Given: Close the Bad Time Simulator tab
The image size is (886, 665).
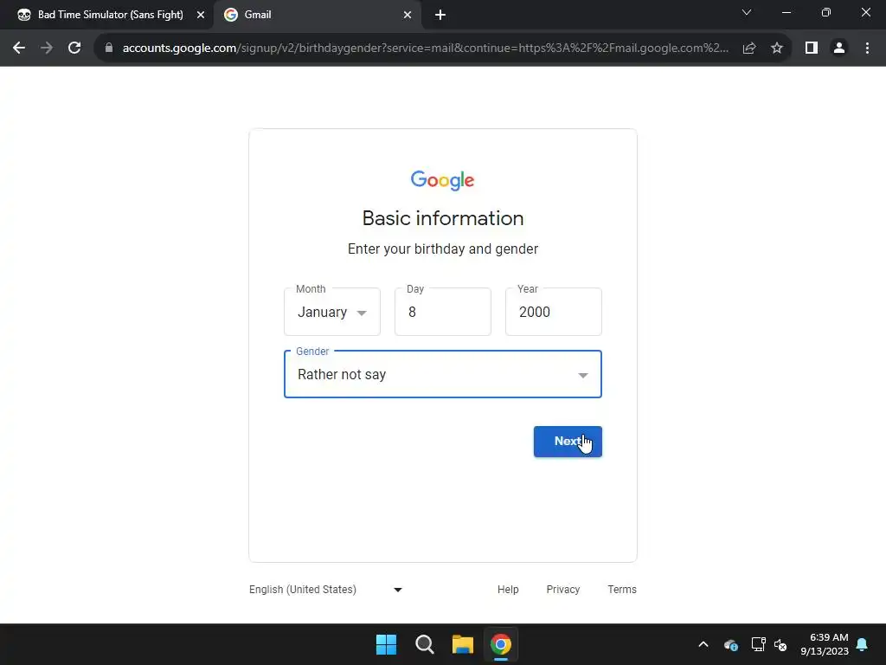Looking at the screenshot, I should pos(201,15).
